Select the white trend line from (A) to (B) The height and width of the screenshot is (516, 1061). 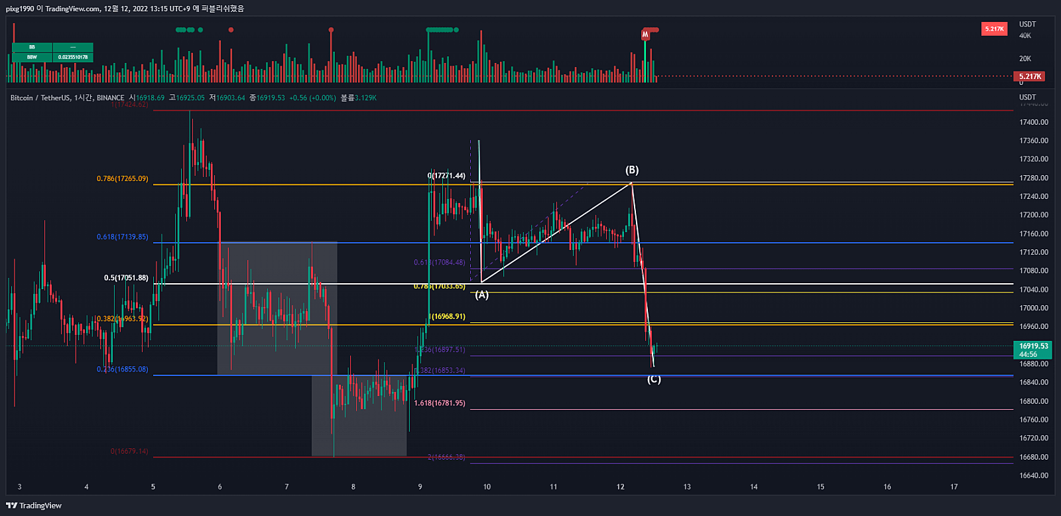(x=556, y=232)
